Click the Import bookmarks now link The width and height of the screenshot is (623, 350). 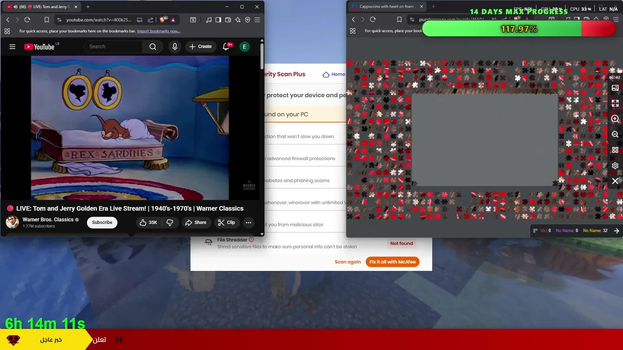[x=159, y=31]
